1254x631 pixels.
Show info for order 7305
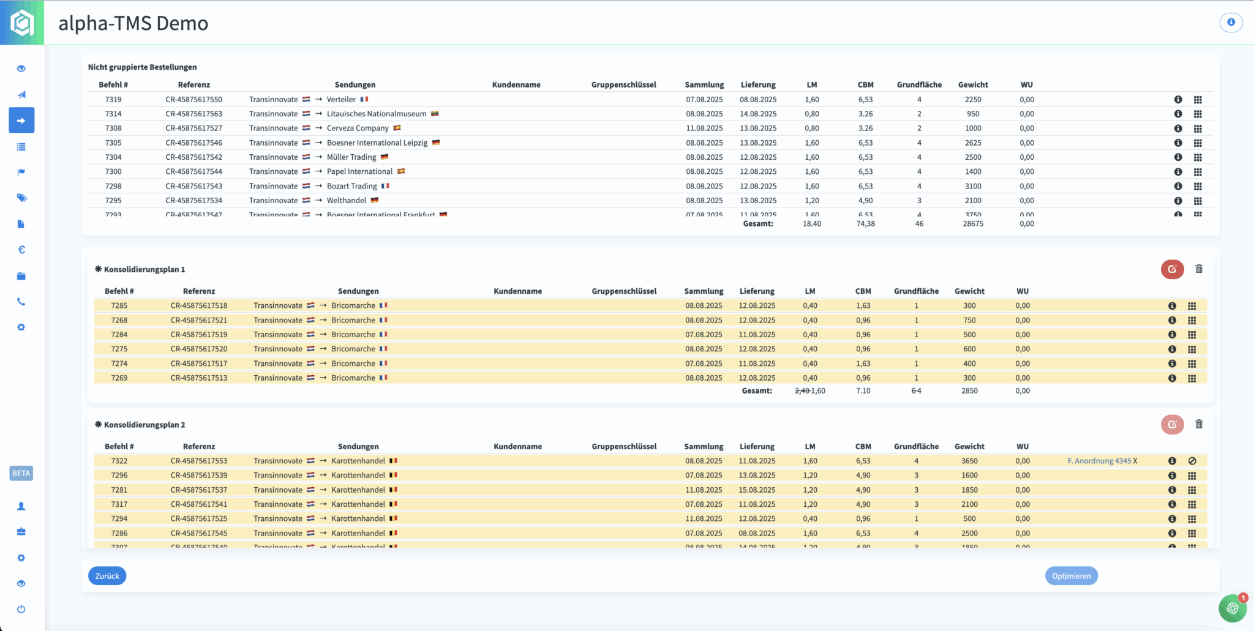click(x=1178, y=143)
